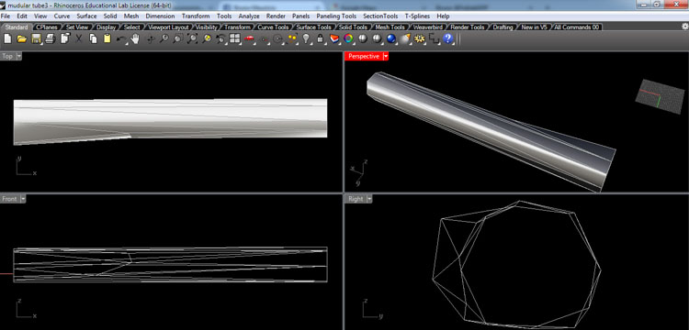
Task: Open the File menu
Action: coord(6,16)
